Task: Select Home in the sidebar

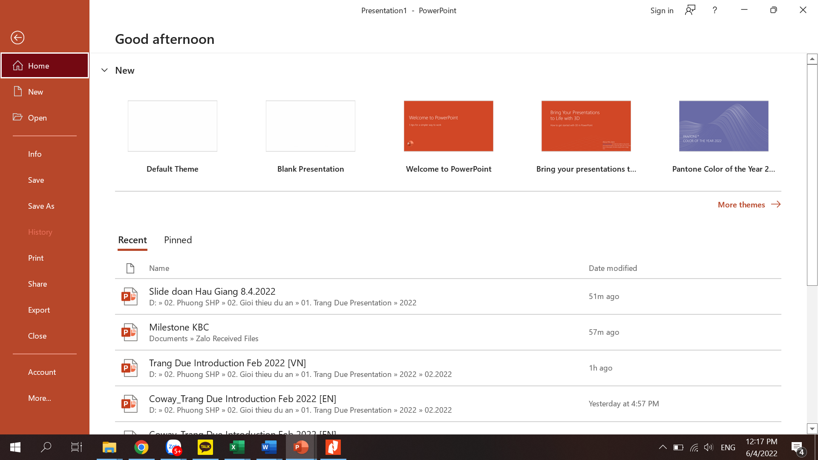Action: click(x=45, y=66)
